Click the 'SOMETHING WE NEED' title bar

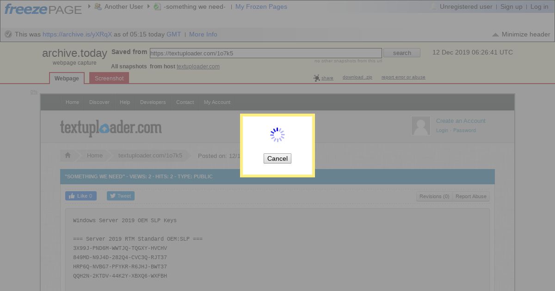(x=277, y=176)
